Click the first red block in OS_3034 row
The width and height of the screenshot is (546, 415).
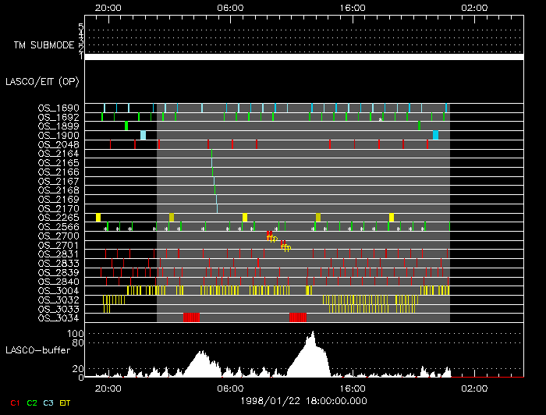tap(191, 317)
